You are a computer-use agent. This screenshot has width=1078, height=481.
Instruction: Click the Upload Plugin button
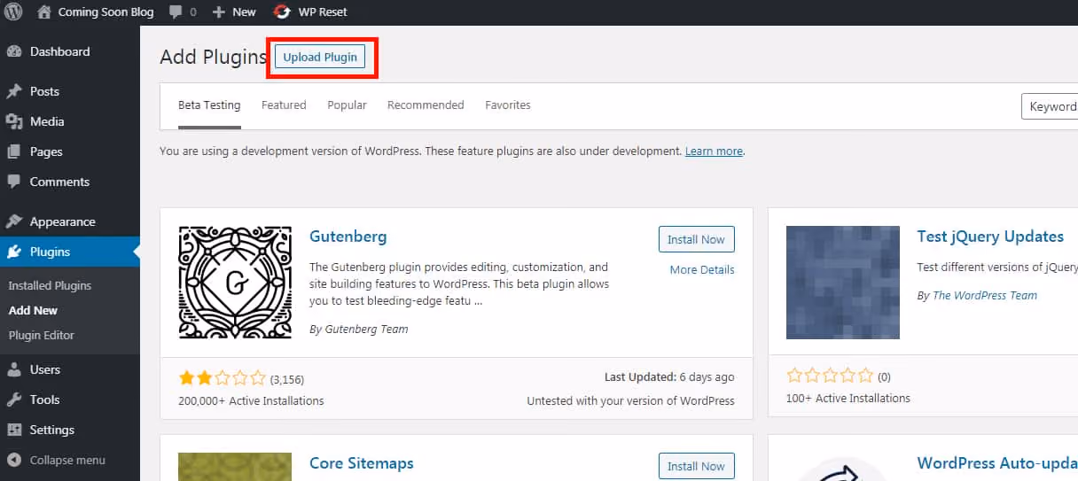click(320, 58)
